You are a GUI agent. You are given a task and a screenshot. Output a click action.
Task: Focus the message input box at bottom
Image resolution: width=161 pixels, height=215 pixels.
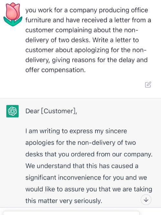pos(71,213)
